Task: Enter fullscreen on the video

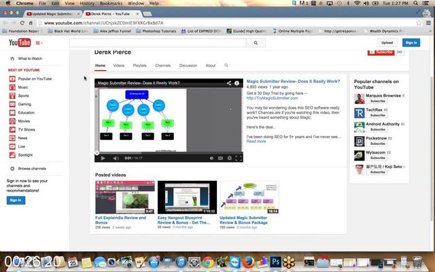Action: [239, 158]
